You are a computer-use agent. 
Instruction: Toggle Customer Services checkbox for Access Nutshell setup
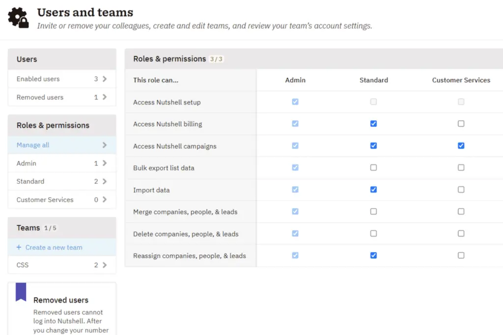click(461, 102)
